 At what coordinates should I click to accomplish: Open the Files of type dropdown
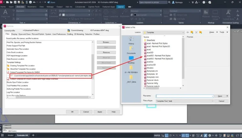[x=185, y=101]
